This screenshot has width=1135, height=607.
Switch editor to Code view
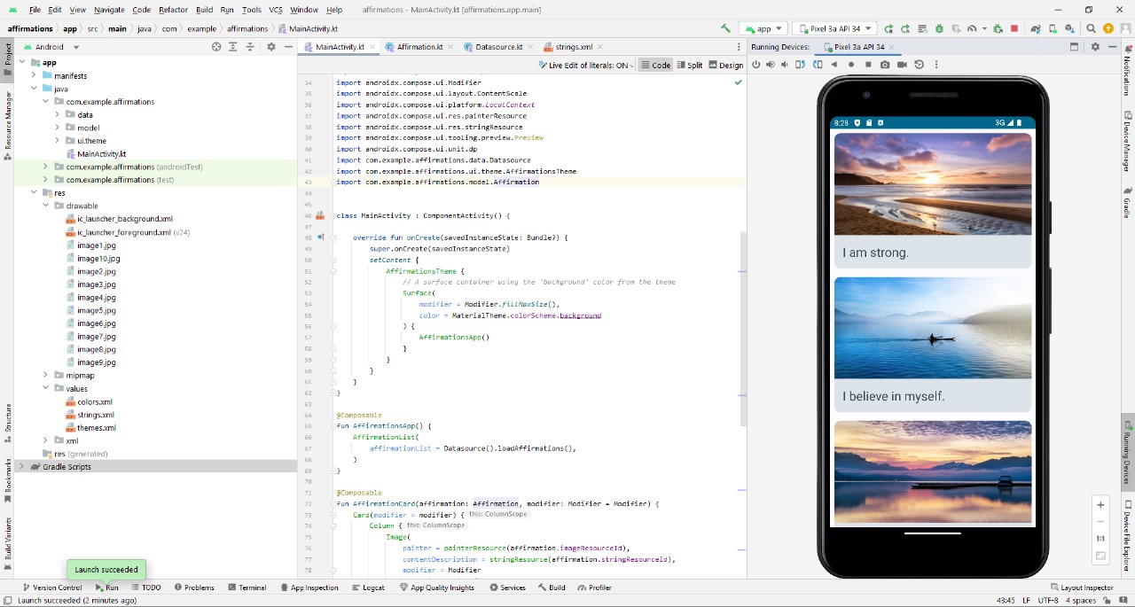(656, 65)
